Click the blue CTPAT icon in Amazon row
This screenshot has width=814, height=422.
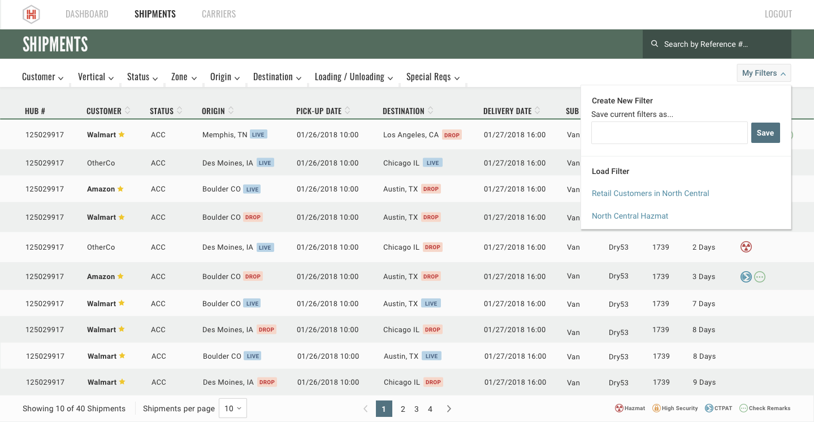[x=746, y=277]
